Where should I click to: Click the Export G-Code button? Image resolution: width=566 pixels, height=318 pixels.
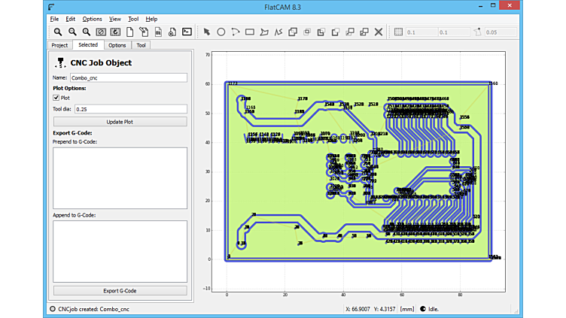pos(120,290)
